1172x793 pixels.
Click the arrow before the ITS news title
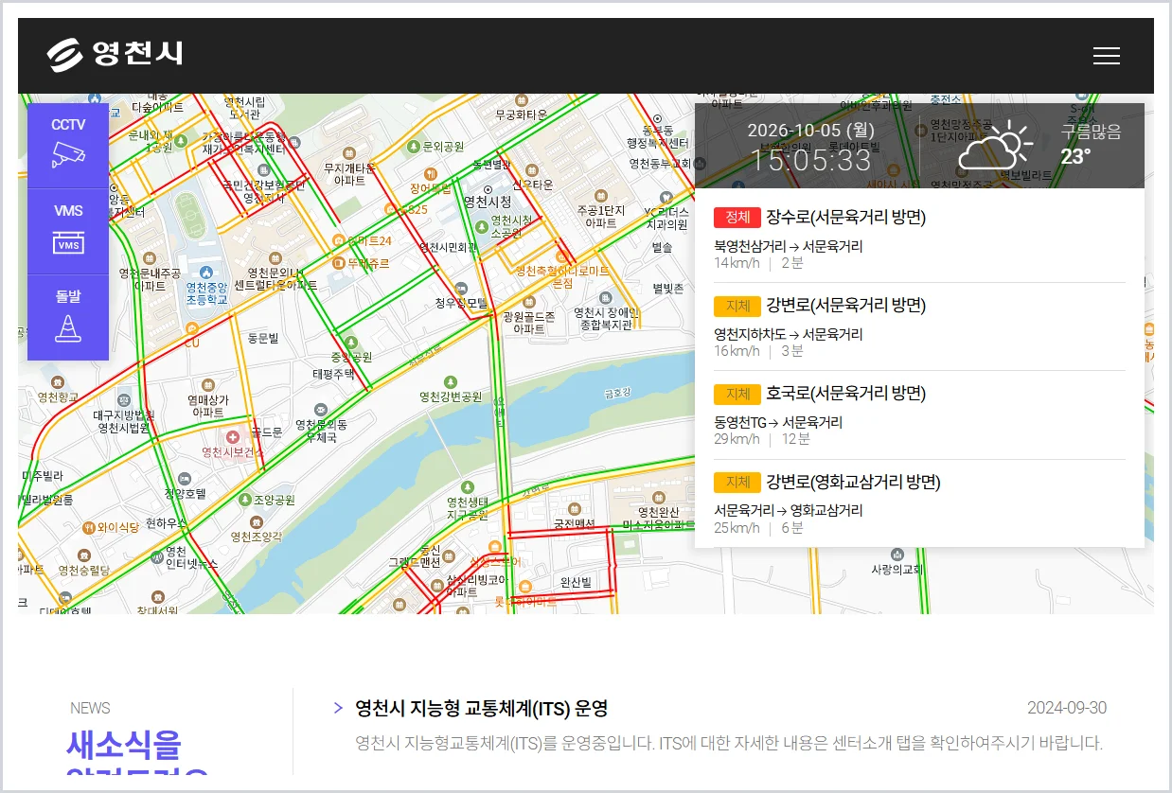click(338, 708)
